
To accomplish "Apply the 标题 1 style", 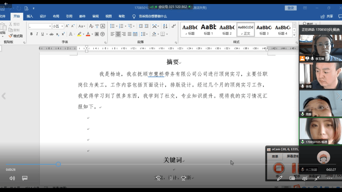I will (208, 30).
